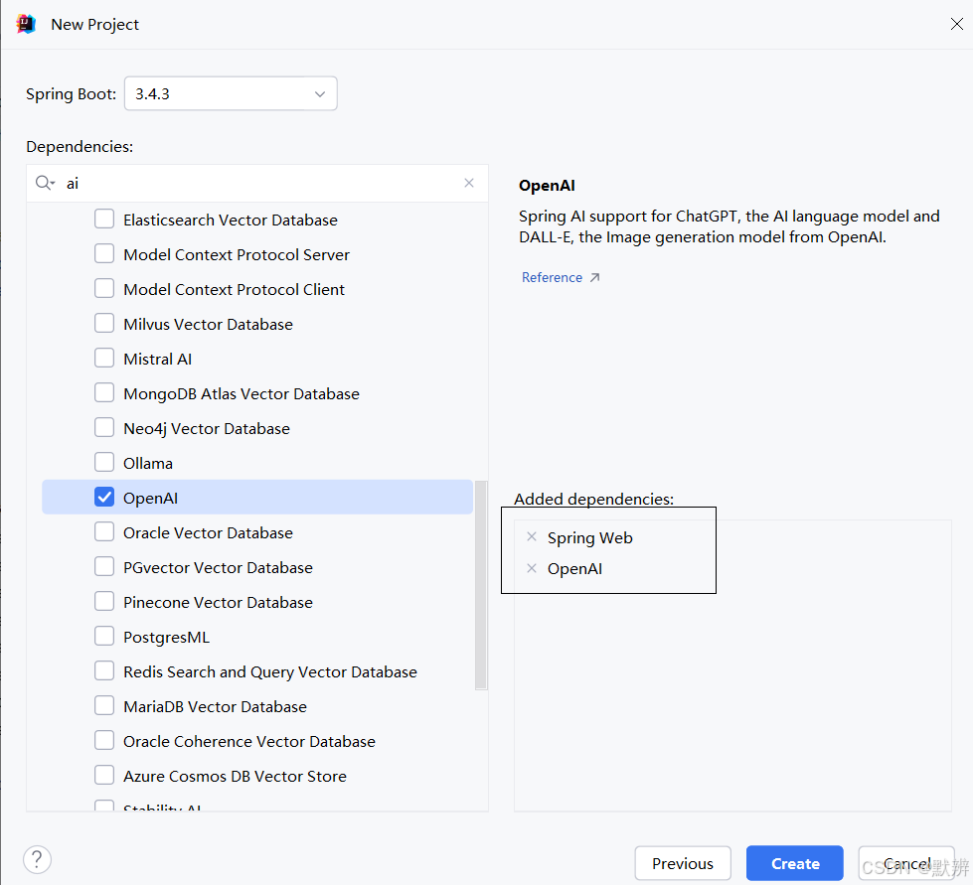Check the Mistral AI checkbox
Viewport: 973px width, 885px height.
pos(104,359)
